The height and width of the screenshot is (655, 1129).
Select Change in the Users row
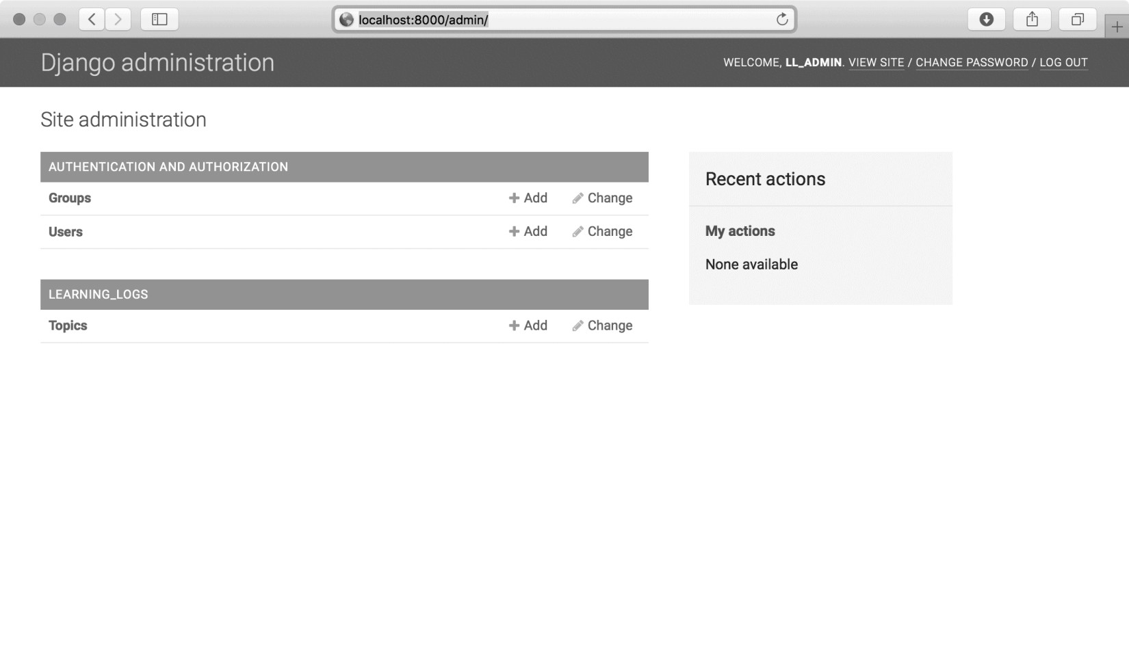pyautogui.click(x=602, y=231)
